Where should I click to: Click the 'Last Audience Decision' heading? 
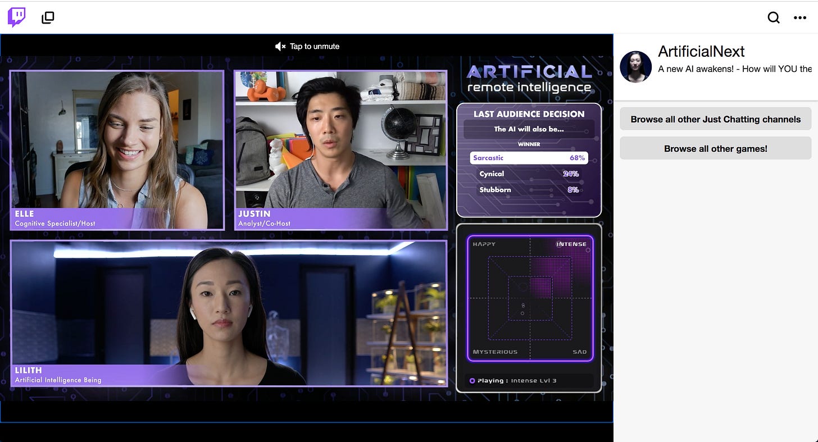pyautogui.click(x=529, y=114)
